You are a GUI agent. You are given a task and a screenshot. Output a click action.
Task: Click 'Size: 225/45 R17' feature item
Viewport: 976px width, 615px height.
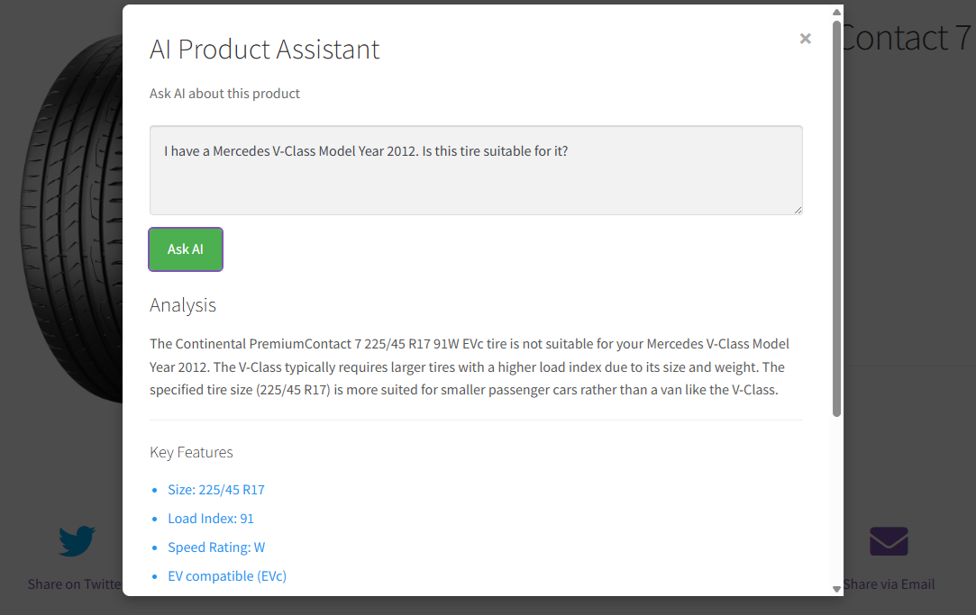pyautogui.click(x=216, y=489)
